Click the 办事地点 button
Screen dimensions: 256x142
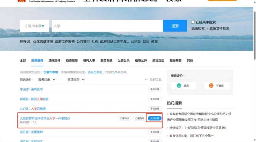click(124, 118)
